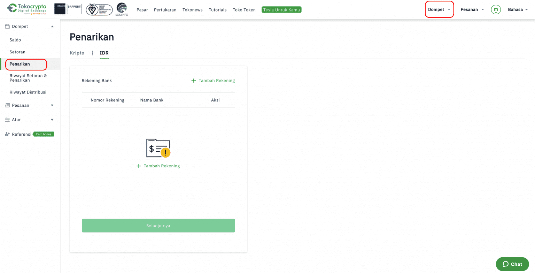535x273 pixels.
Task: Click the KOMINFO logo
Action: [x=122, y=9]
